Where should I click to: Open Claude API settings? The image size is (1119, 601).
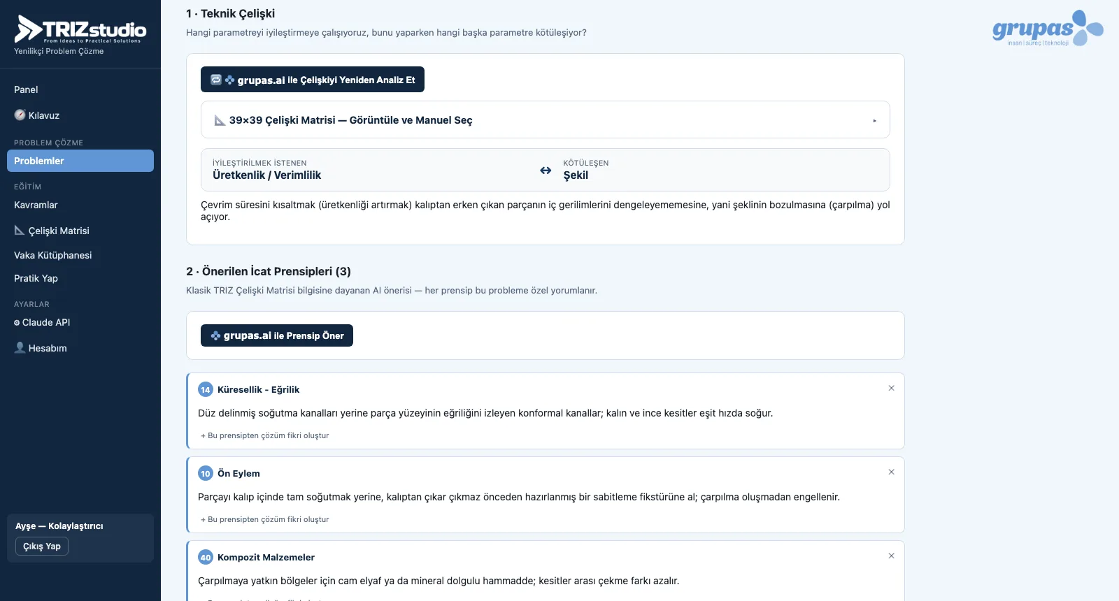click(46, 322)
